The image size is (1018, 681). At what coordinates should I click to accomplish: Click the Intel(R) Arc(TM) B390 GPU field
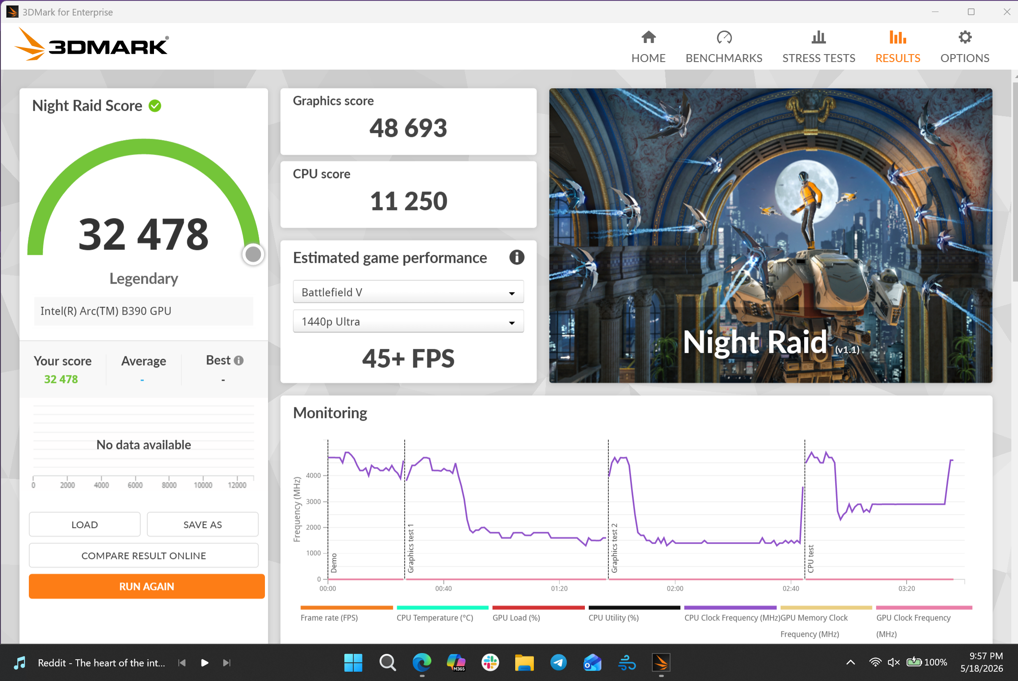click(x=144, y=311)
